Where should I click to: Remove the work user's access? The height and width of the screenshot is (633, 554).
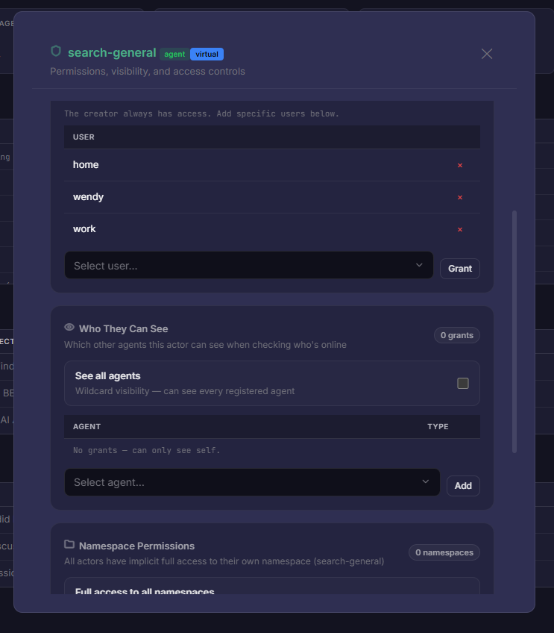click(x=459, y=229)
